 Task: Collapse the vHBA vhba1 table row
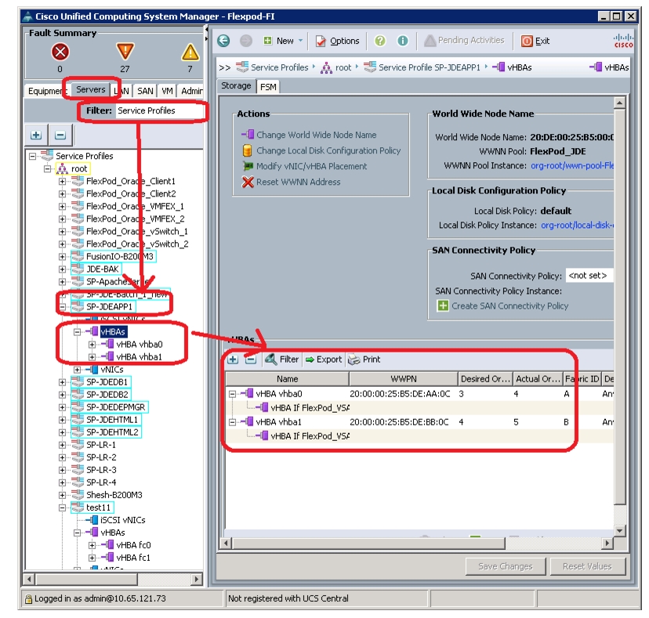(x=233, y=422)
